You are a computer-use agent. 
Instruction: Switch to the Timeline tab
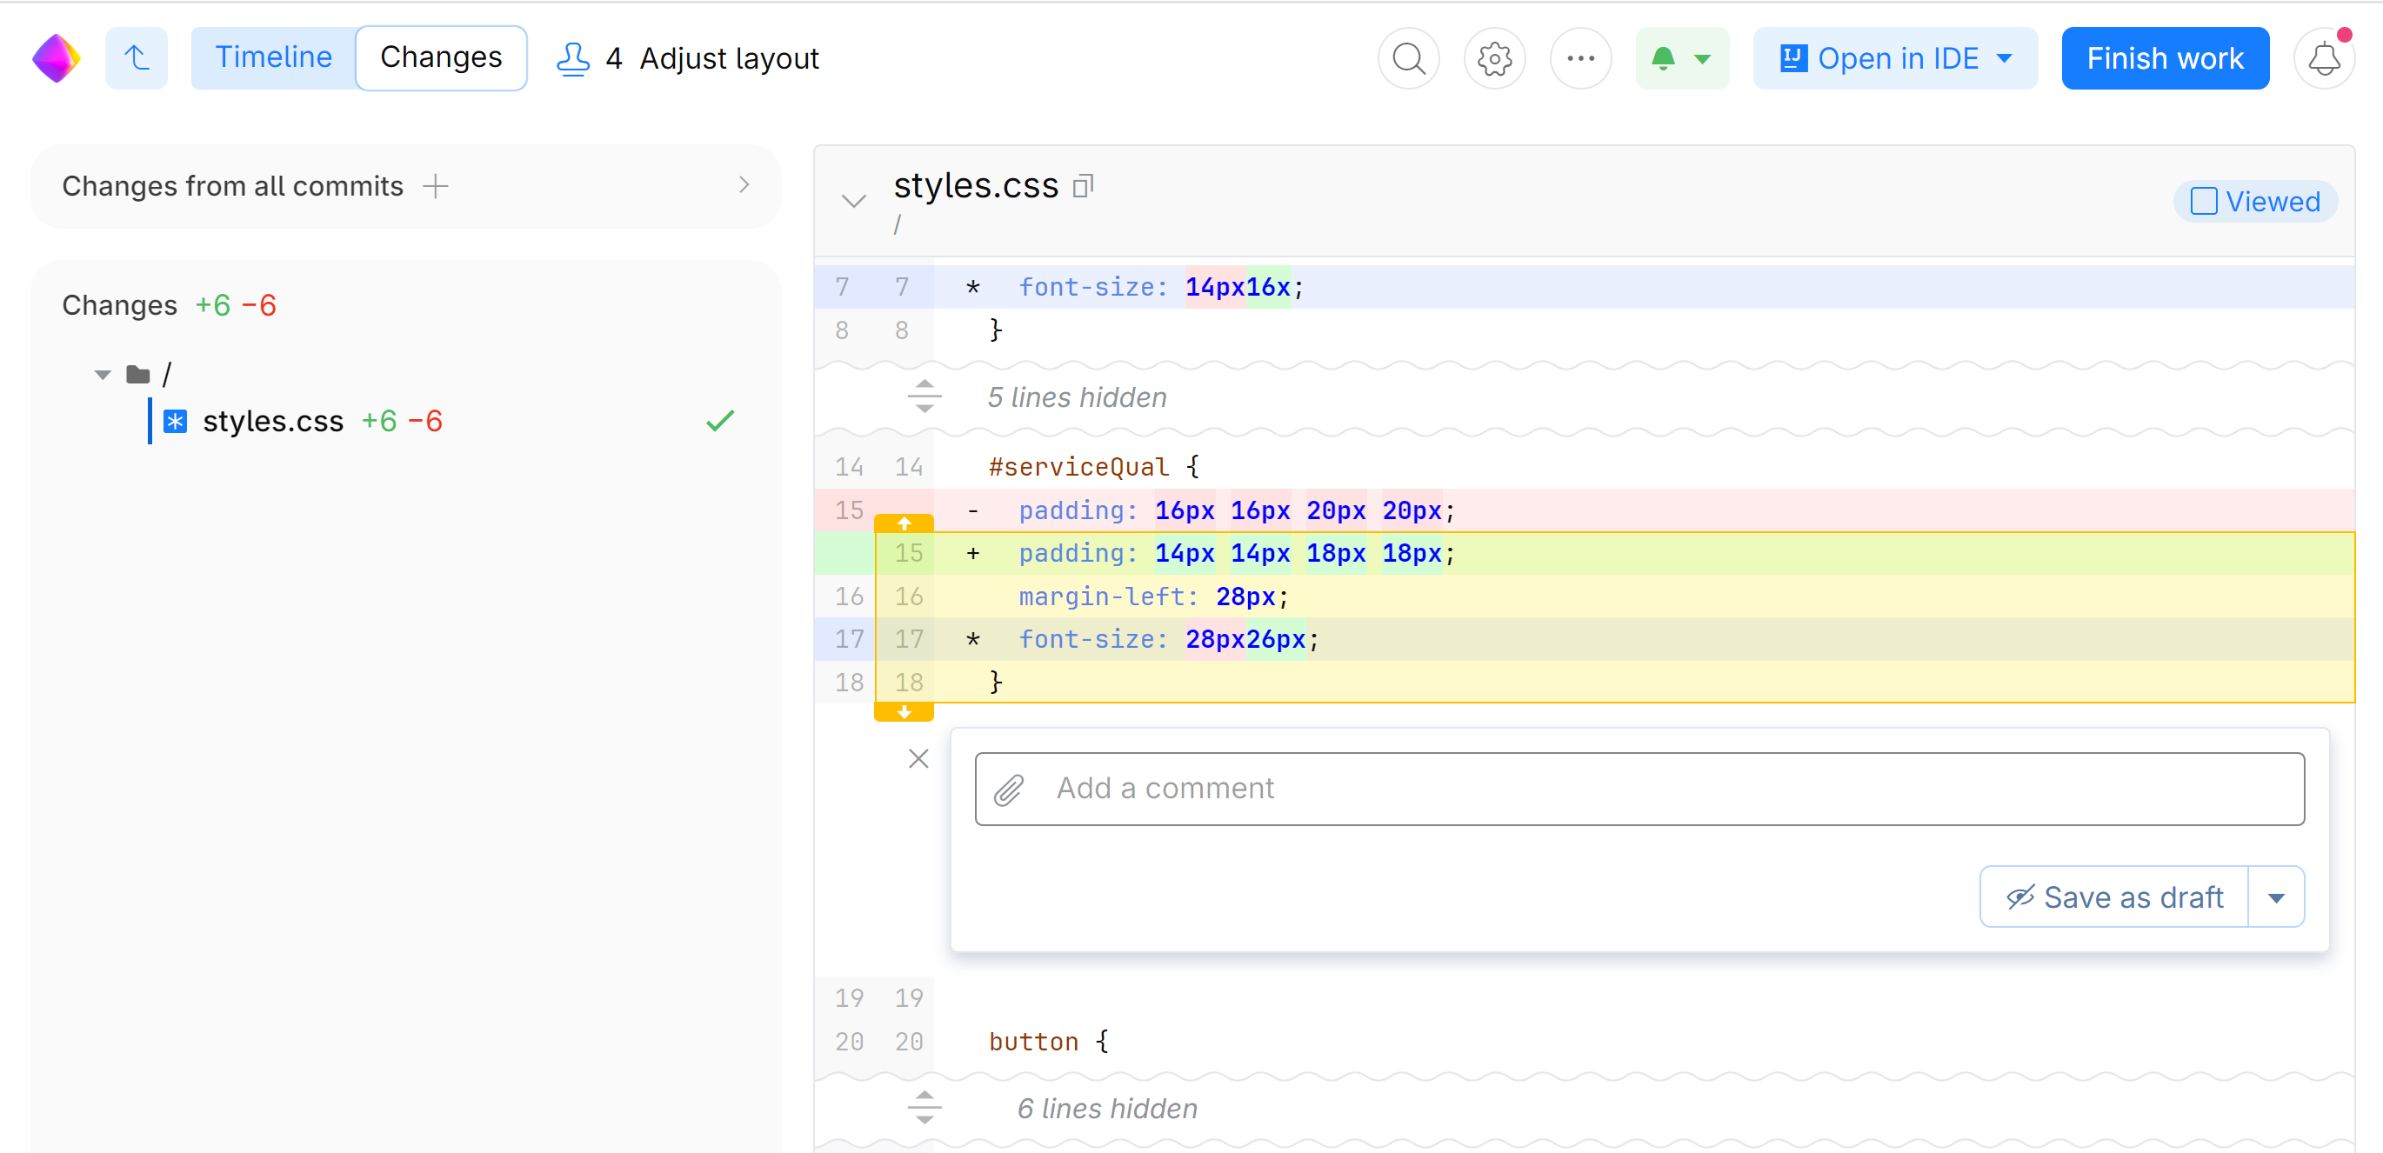273,58
